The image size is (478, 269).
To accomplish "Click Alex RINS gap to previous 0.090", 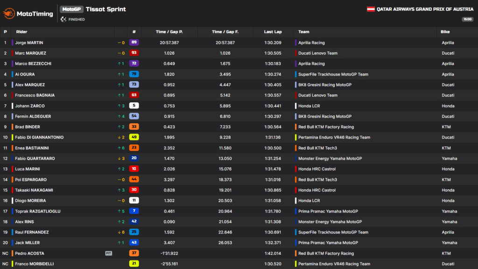I will click(169, 222).
